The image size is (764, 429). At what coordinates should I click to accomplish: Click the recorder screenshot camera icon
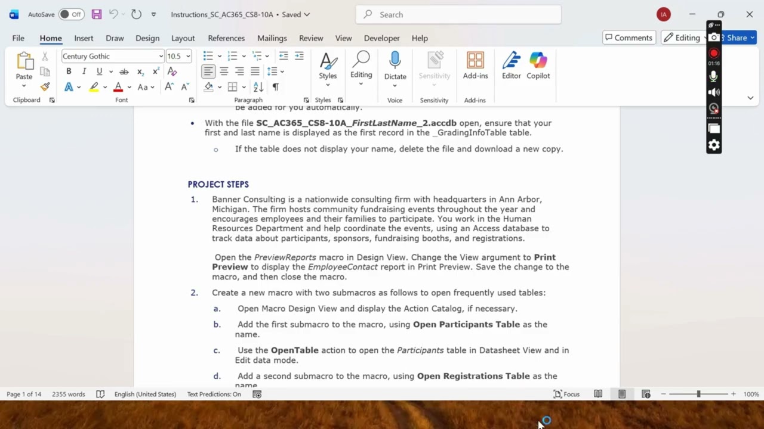pos(714,38)
